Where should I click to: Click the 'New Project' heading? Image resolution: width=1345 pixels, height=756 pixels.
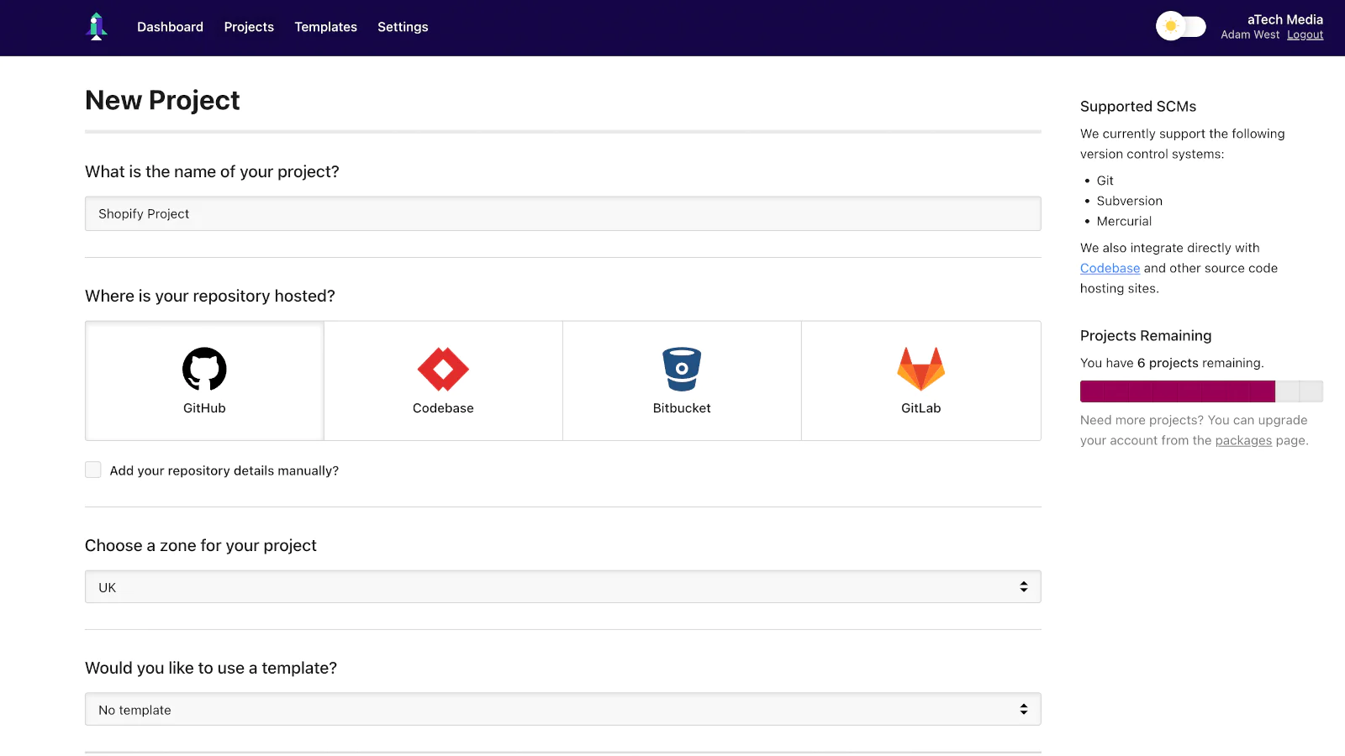[x=162, y=100]
